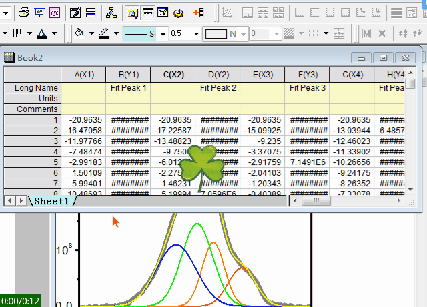427x307 pixels.
Task: Click the paint bucket fill color icon
Action: tap(79, 33)
